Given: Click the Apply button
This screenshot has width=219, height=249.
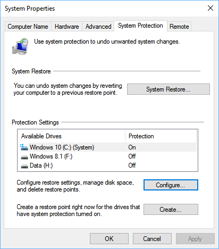Looking at the screenshot, I should 195,239.
